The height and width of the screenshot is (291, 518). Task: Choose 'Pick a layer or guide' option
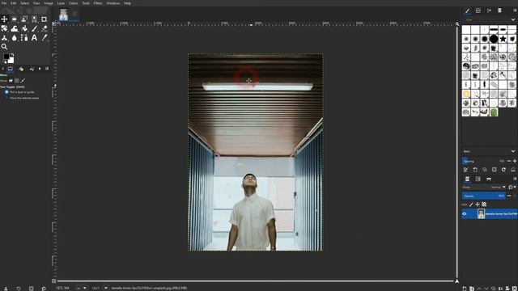[19, 92]
